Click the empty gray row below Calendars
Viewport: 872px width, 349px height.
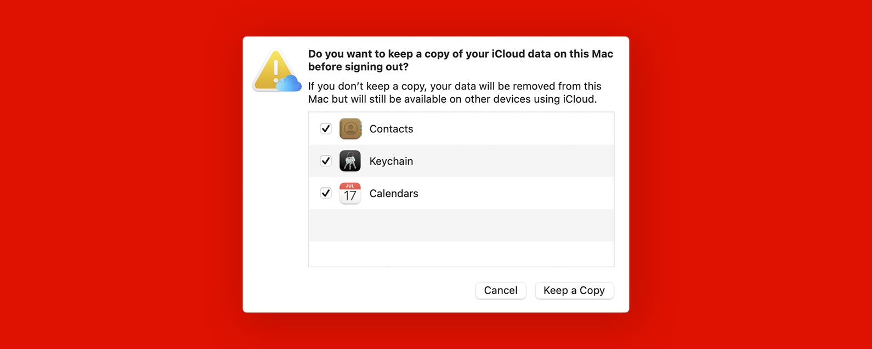tap(461, 226)
